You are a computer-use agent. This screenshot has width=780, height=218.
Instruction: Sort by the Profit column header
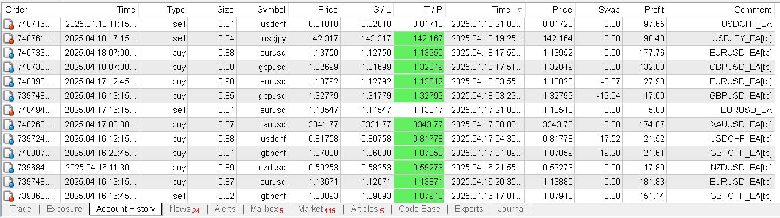[x=644, y=10]
